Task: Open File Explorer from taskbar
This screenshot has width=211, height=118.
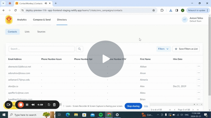Action: 76,115
